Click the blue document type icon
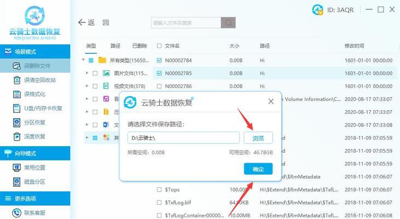The image size is (400, 219). [106, 125]
